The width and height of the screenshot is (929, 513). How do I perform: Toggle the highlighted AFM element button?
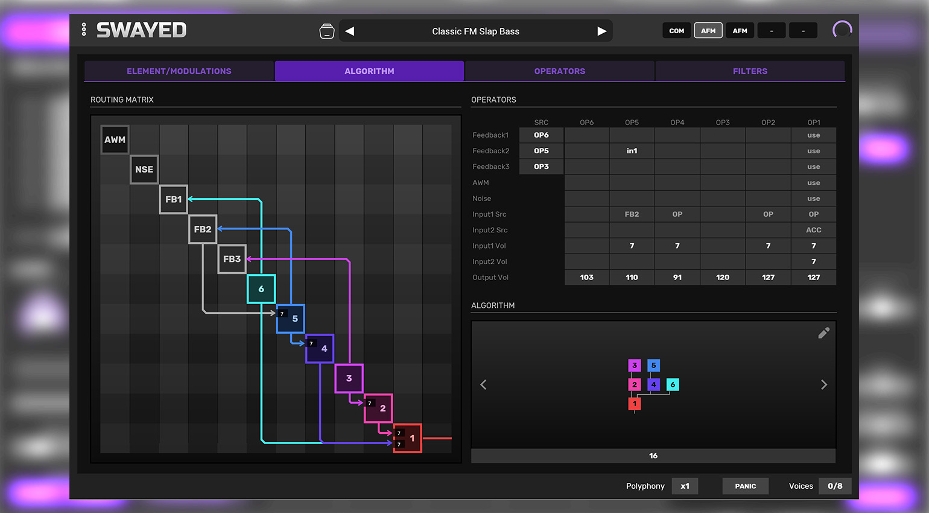point(708,31)
